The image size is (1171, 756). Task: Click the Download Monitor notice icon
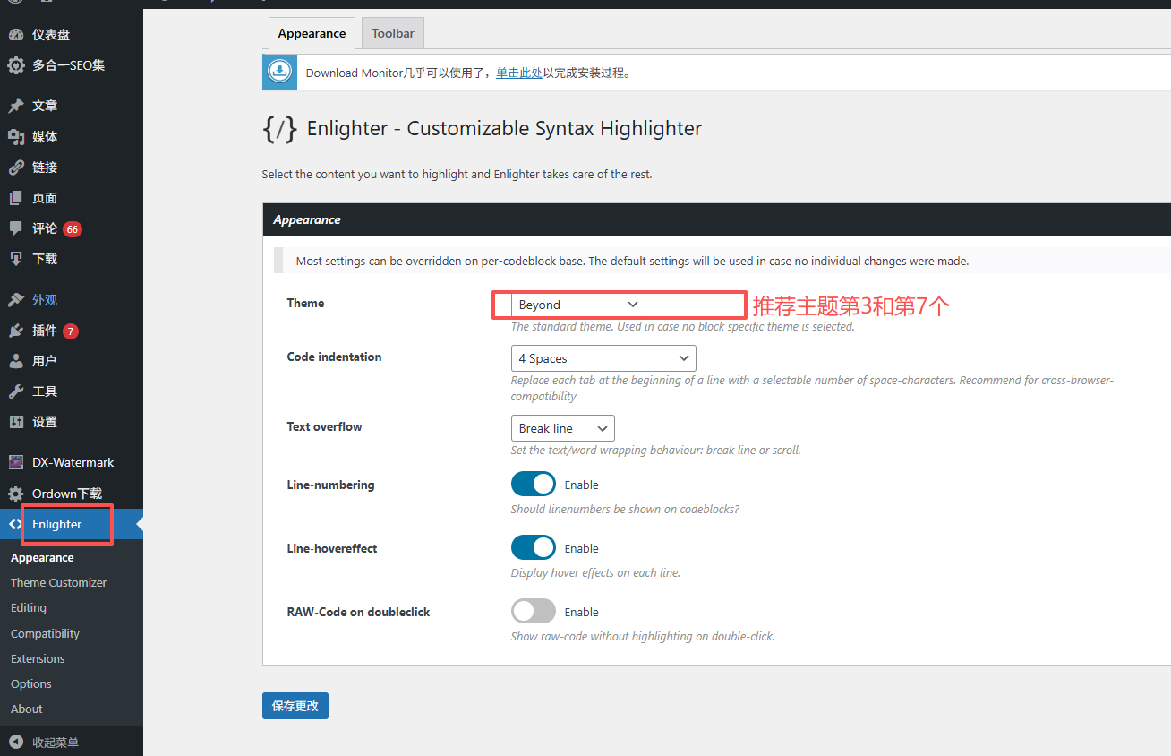[280, 73]
